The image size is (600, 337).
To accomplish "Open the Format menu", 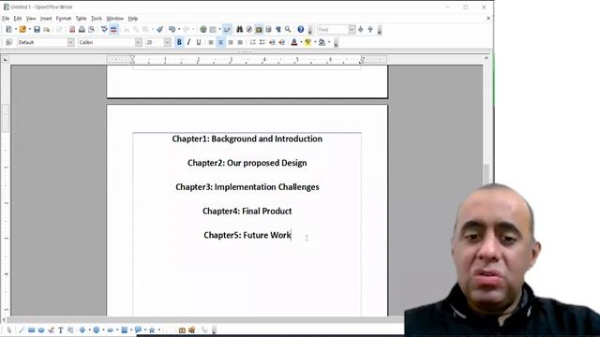I will 64,19.
